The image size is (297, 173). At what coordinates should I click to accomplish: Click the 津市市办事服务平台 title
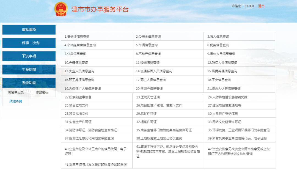point(100,9)
